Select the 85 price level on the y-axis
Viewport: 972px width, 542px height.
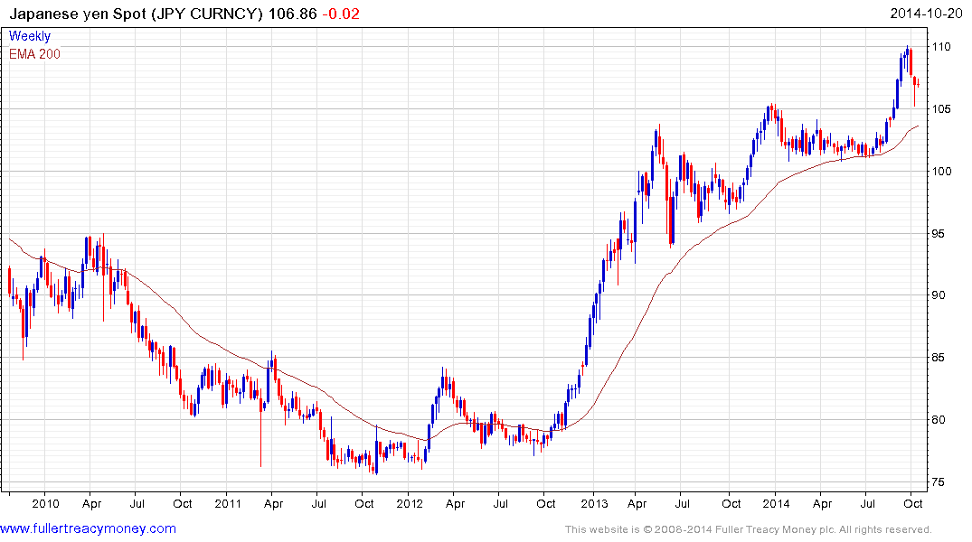pyautogui.click(x=942, y=358)
